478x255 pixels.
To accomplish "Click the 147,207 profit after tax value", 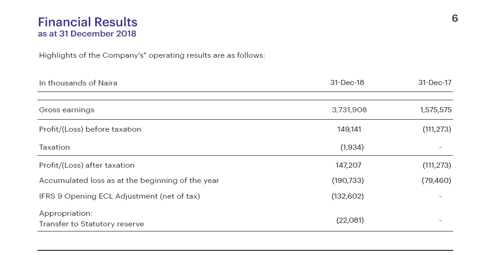I will [x=349, y=165].
